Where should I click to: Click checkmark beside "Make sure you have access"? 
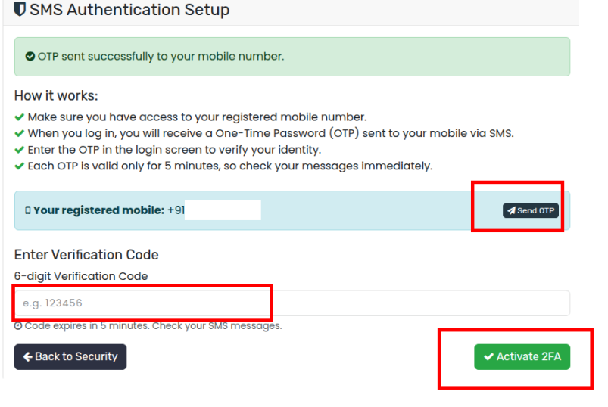point(20,117)
